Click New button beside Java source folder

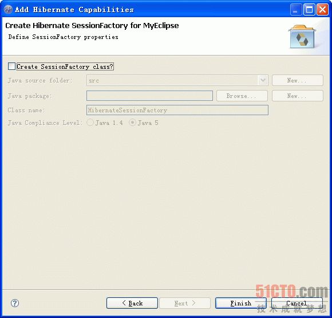(298, 80)
